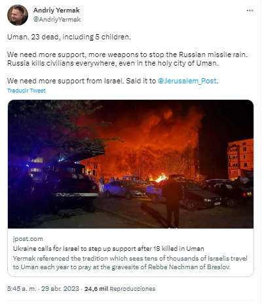Open the 5:45 a. m. timestamp link
Viewport: 264px width, 304px height.
click(x=22, y=289)
